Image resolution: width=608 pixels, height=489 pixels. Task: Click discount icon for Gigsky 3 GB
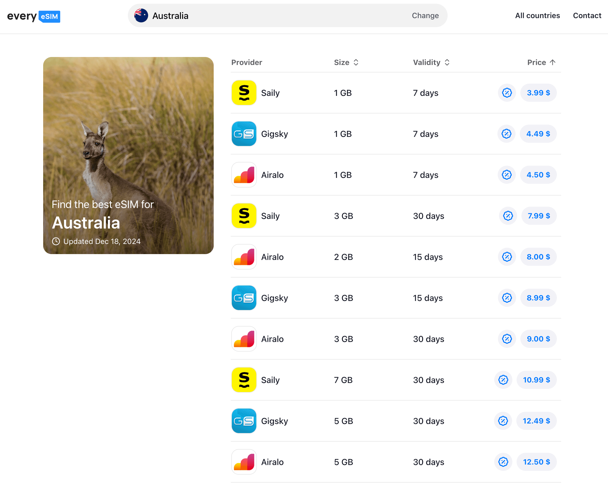click(507, 298)
